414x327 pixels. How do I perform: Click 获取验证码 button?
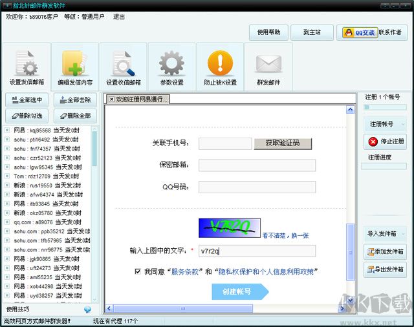pyautogui.click(x=283, y=143)
